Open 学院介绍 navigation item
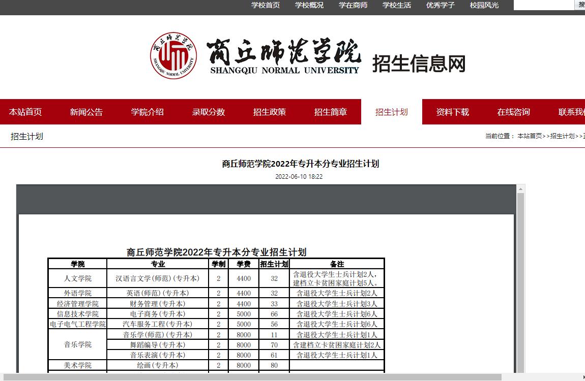Screen dimensions: 585x381 (148, 112)
